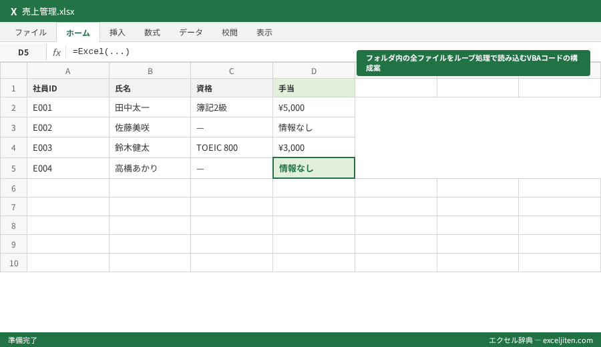
Task: Select row 6 header
Action: tap(13, 188)
